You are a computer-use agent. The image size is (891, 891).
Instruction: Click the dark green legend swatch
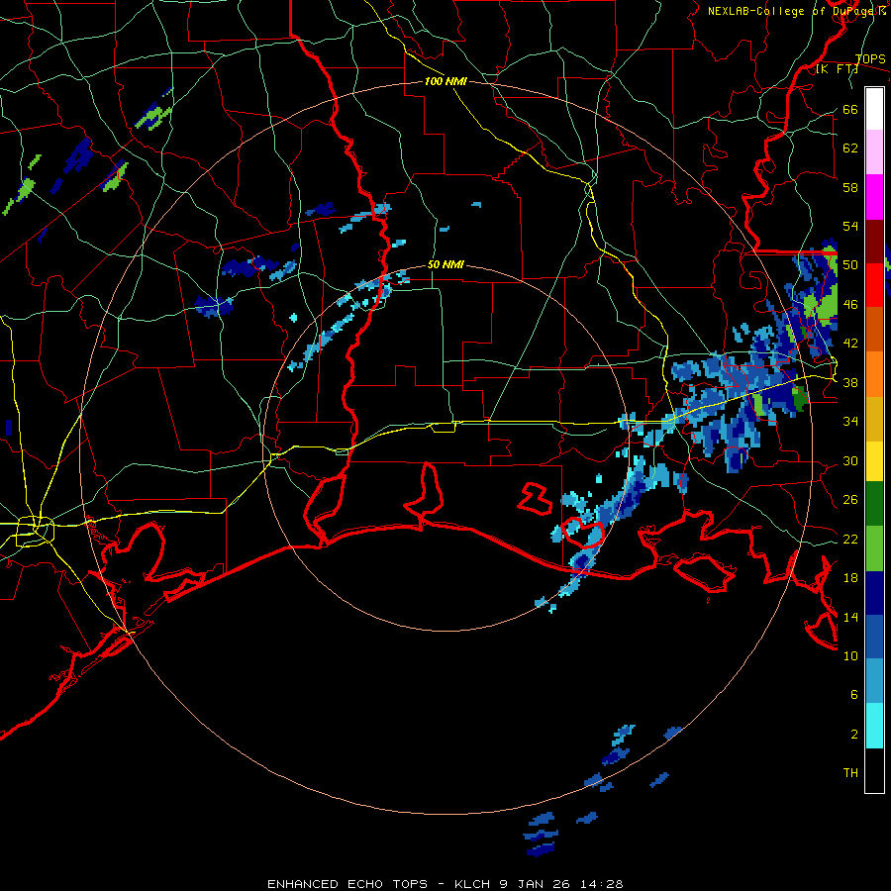click(874, 504)
